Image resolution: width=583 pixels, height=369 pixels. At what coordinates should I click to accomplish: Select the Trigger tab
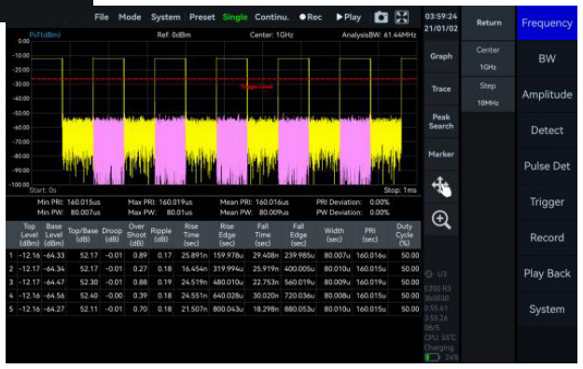547,202
